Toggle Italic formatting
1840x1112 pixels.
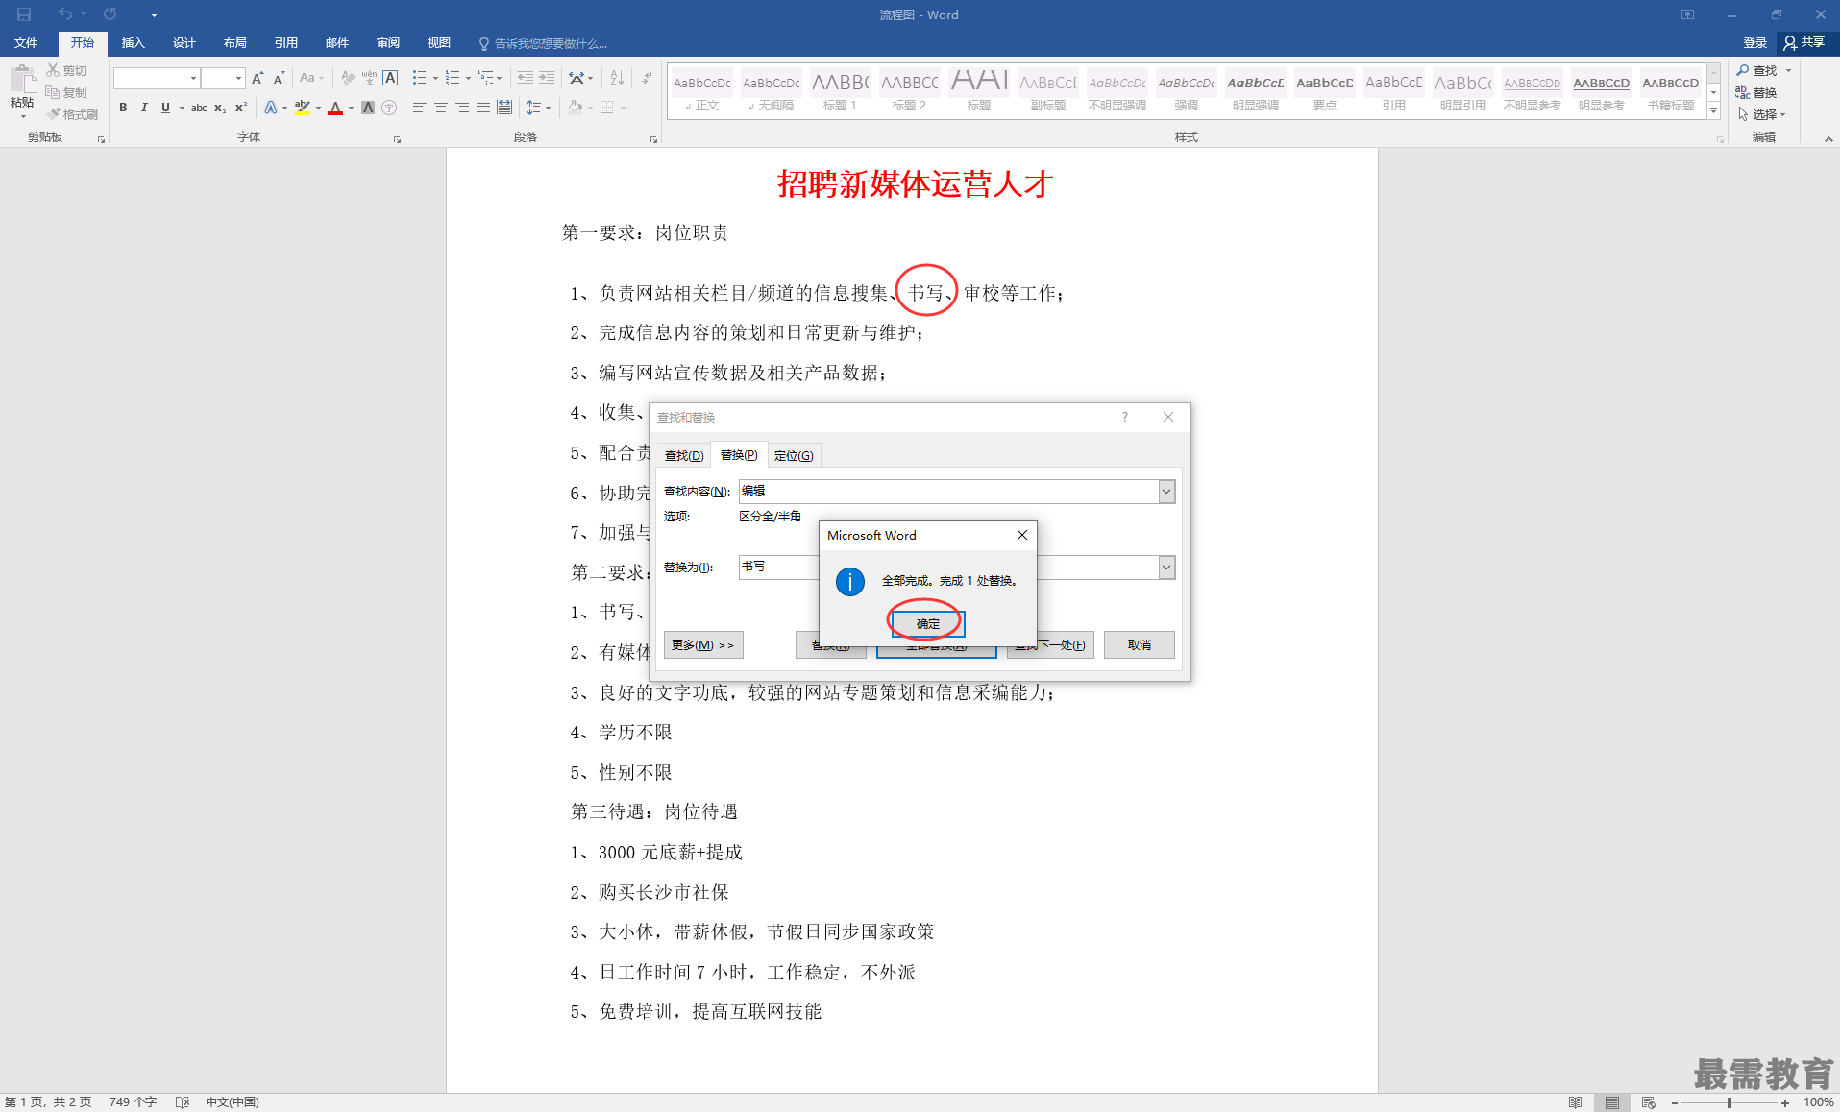(x=144, y=108)
